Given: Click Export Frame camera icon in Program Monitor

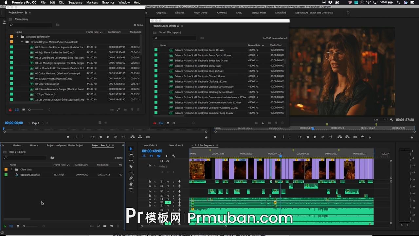Looking at the screenshot, I should pos(355,137).
